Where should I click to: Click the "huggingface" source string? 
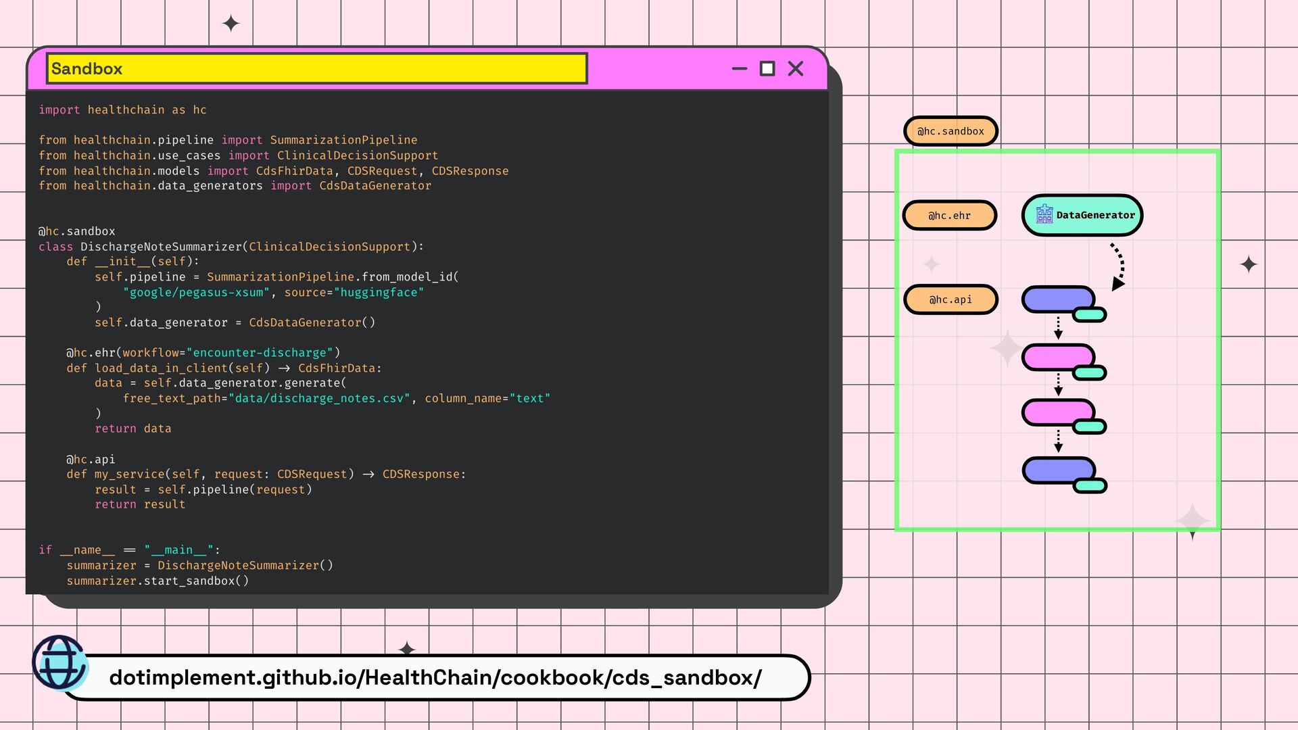pos(379,293)
